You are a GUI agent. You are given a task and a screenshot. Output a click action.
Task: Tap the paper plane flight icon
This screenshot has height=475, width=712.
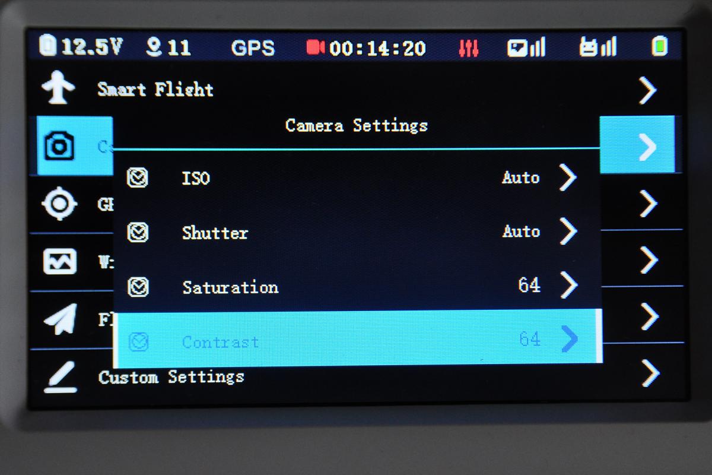[61, 319]
